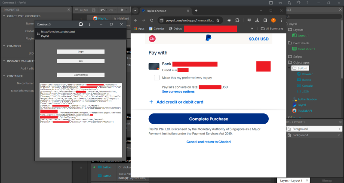
Task: Open Chrome profile avatar C
Action: click(273, 20)
